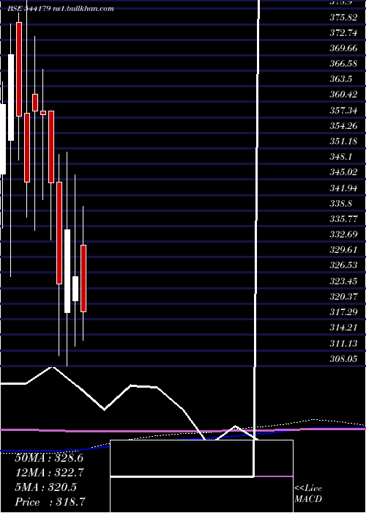The image size is (366, 513).
Task: Click the 311.13 price axis label
Action: (343, 343)
